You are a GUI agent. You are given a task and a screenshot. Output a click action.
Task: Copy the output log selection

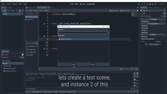click(138, 73)
